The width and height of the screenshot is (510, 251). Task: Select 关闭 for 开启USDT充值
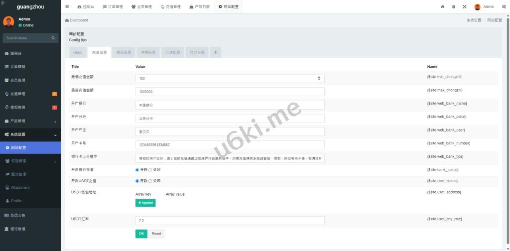[150, 181]
